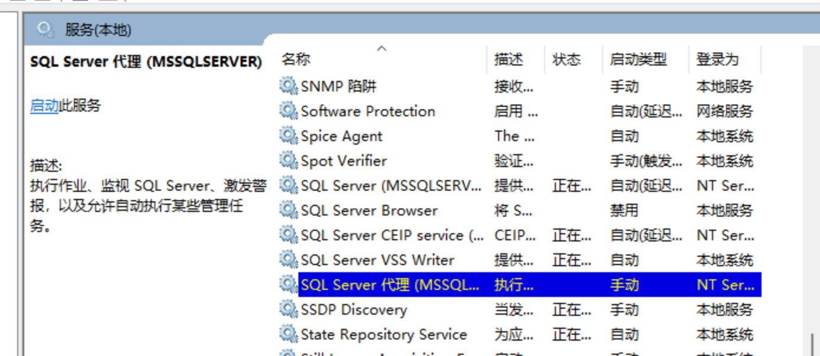Select the SQL Server (MSSQLSERVER) service row
The width and height of the screenshot is (820, 356).
coord(391,185)
